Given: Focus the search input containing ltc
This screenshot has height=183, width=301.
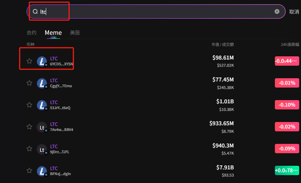Looking at the screenshot, I should click(155, 11).
